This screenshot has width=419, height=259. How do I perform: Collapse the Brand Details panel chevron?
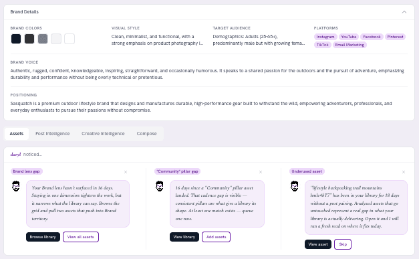click(404, 12)
